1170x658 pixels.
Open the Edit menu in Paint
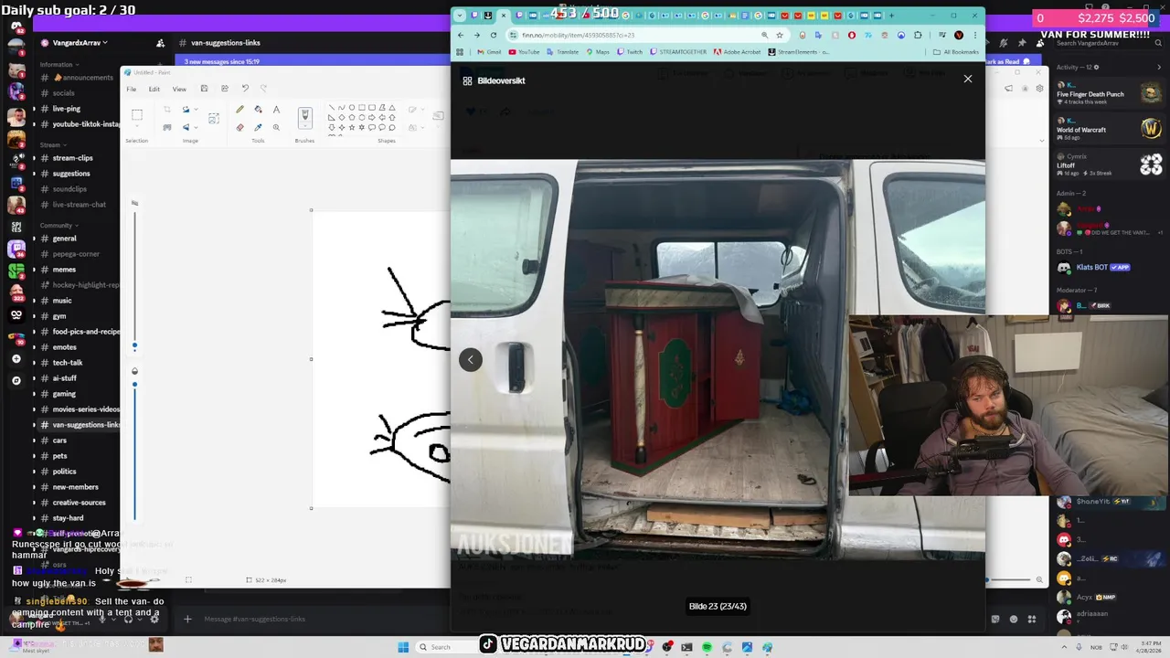(154, 89)
